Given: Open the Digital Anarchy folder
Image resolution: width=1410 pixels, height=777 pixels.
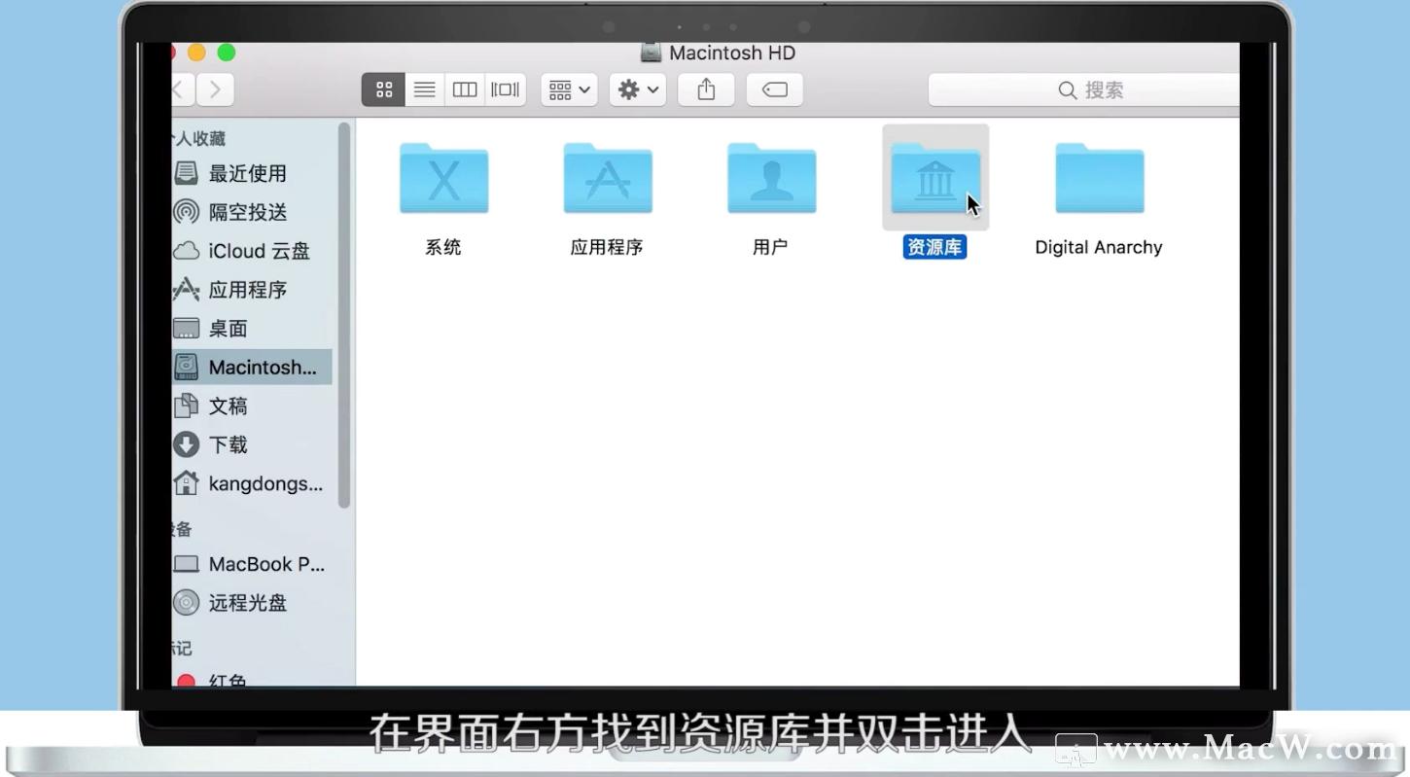Looking at the screenshot, I should click(x=1098, y=179).
